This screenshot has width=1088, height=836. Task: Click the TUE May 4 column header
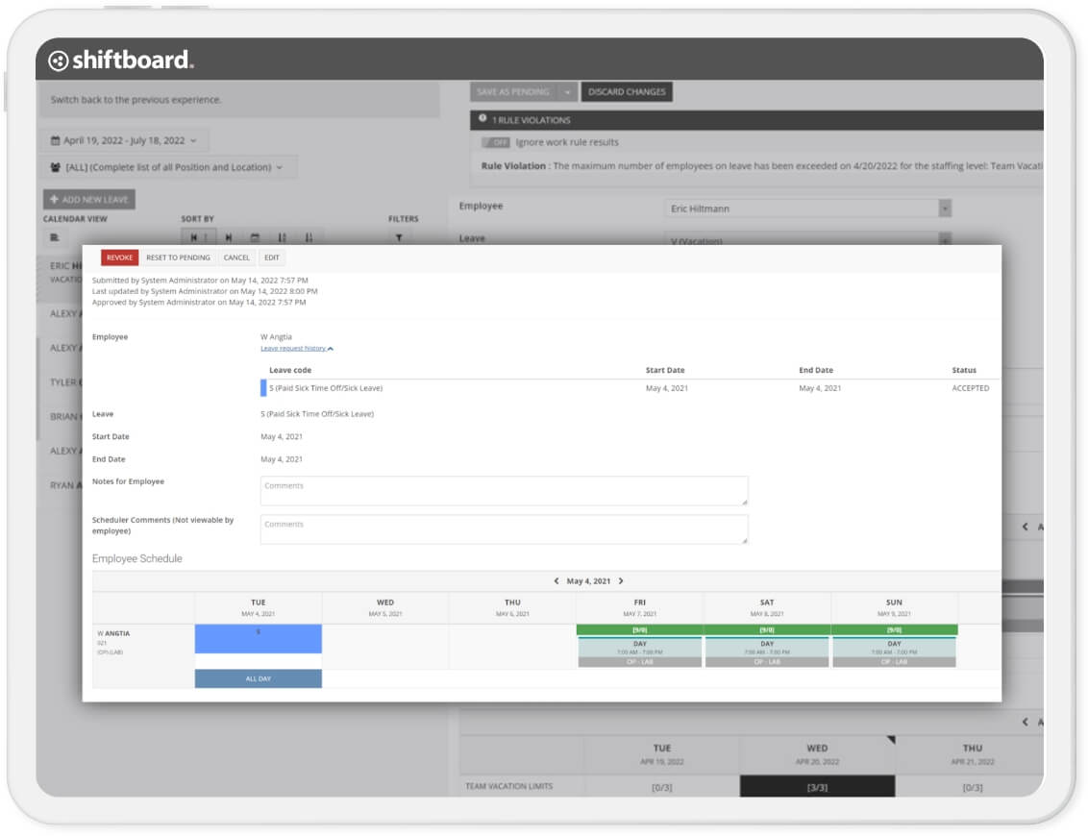(x=259, y=607)
